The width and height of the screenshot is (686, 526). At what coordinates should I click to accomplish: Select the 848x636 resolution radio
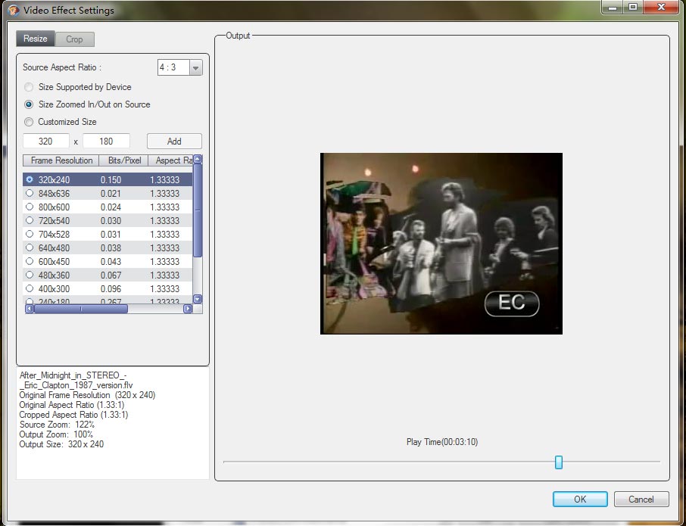point(30,193)
